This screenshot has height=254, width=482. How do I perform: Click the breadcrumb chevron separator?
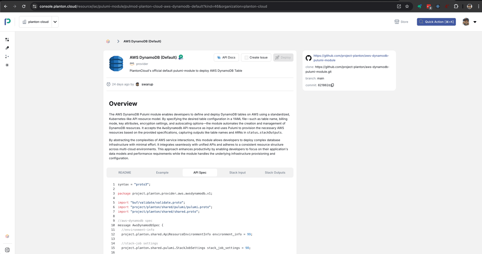coord(118,41)
